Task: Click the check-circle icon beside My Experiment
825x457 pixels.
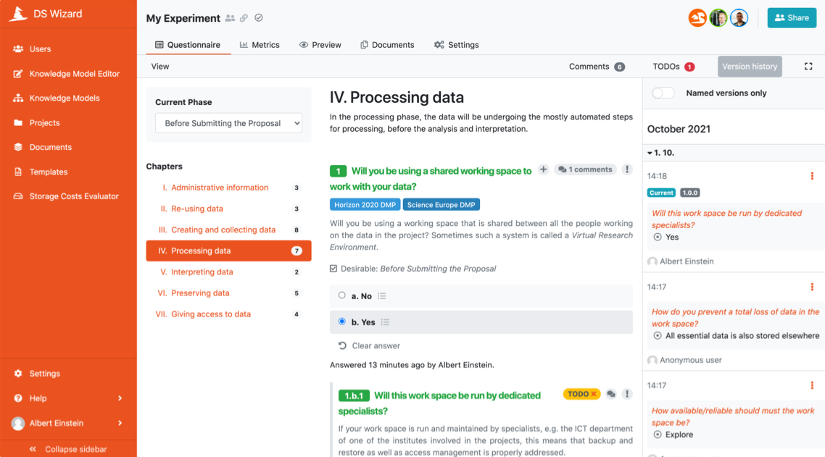Action: 258,18
